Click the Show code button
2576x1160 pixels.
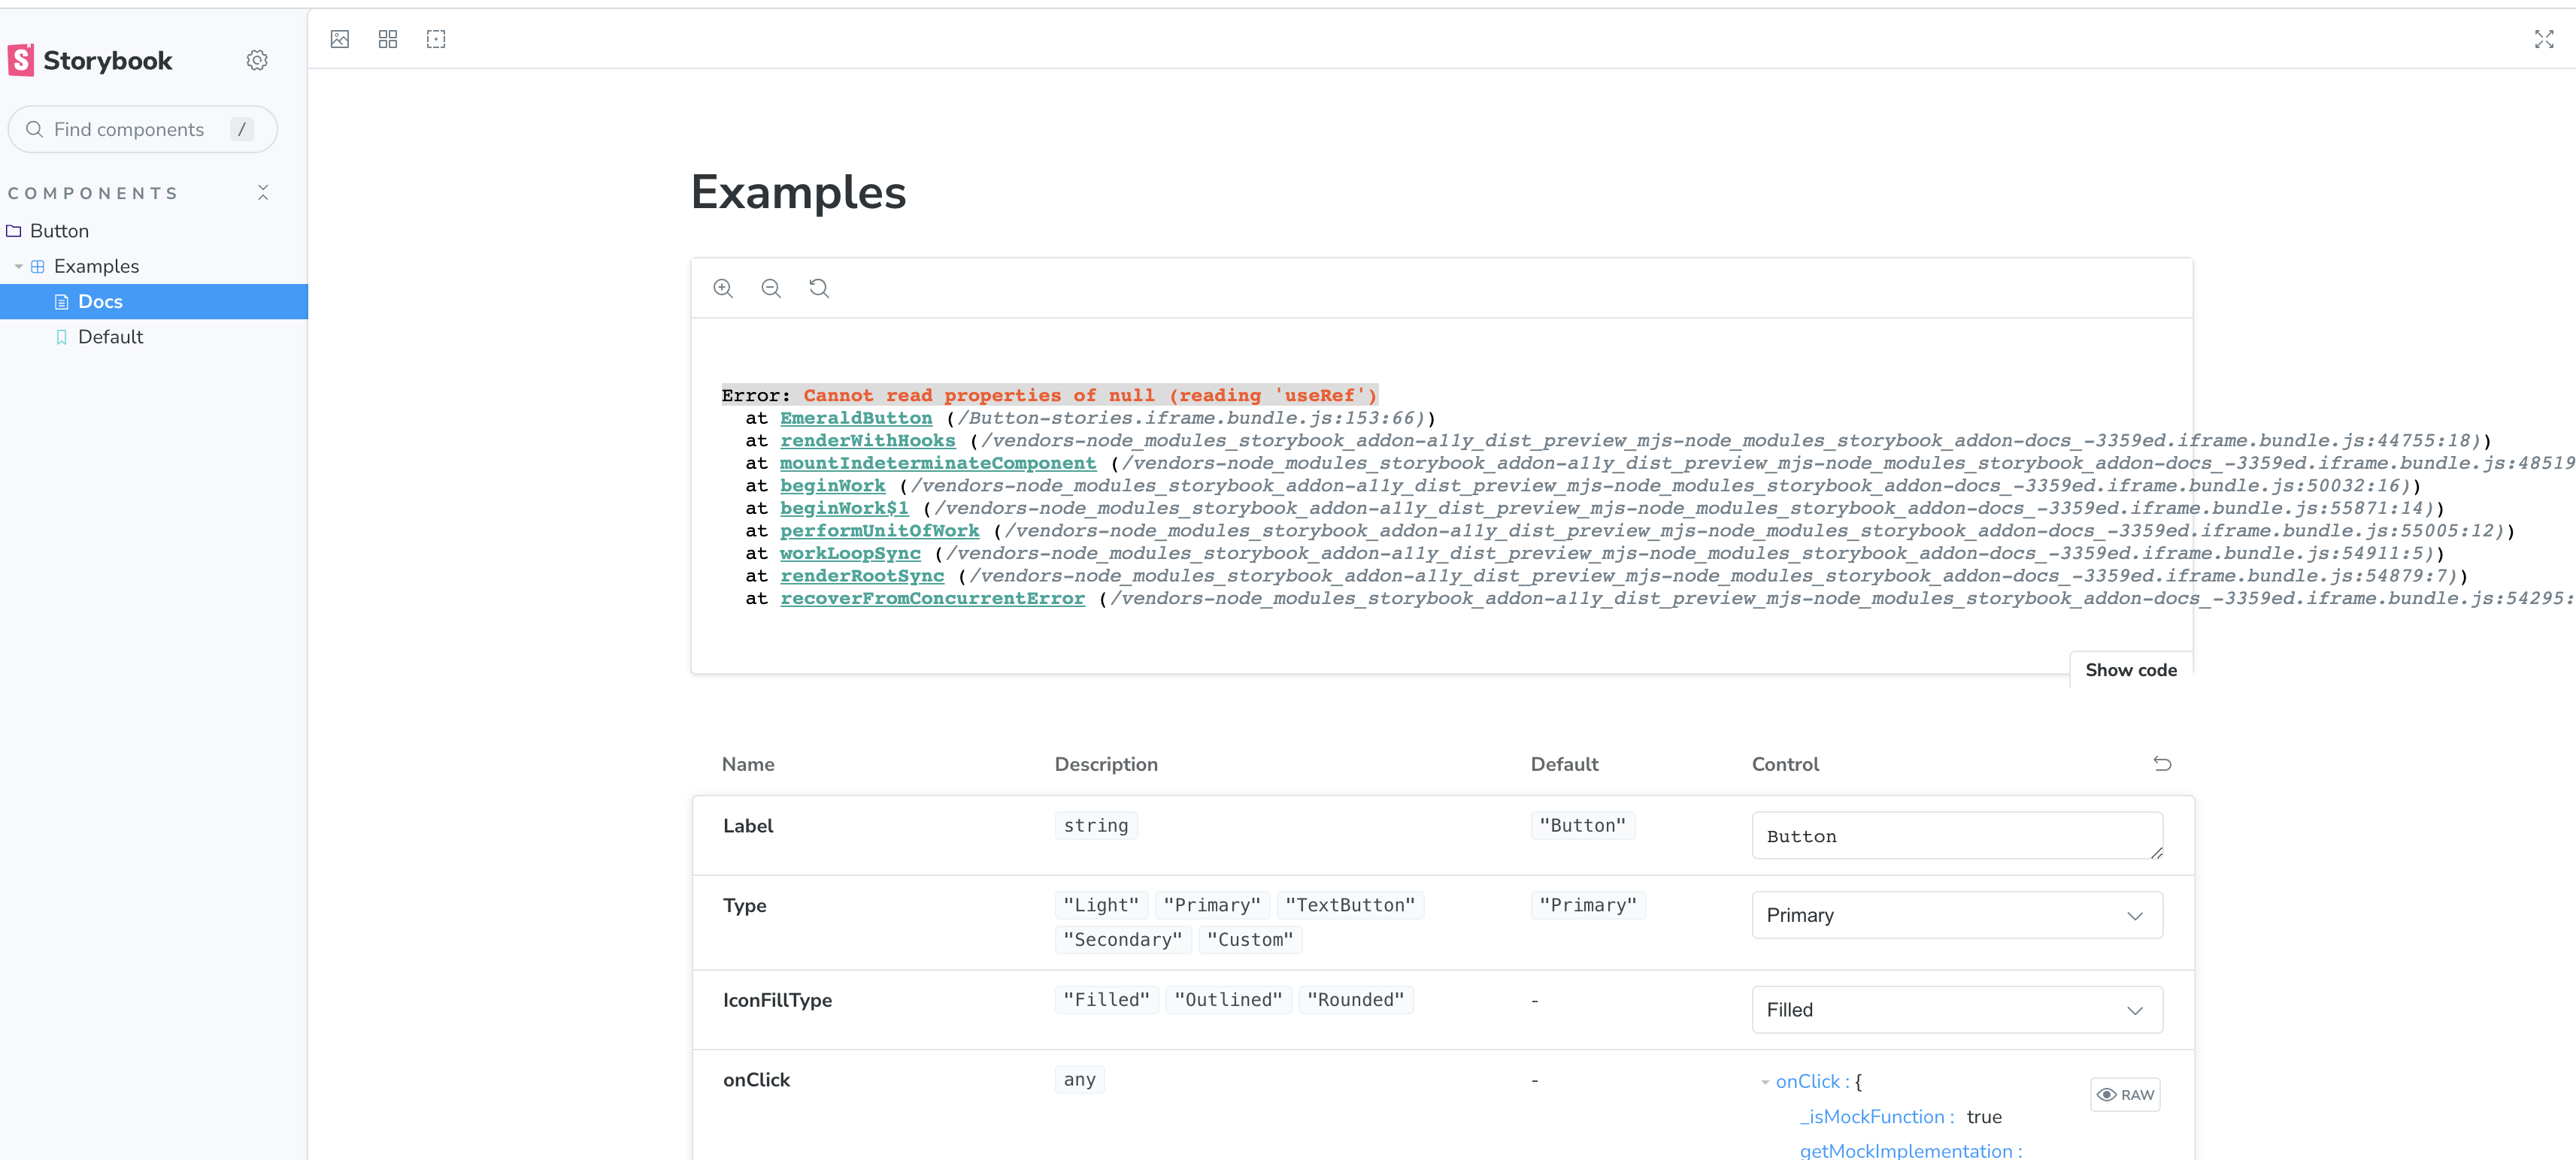tap(2130, 669)
